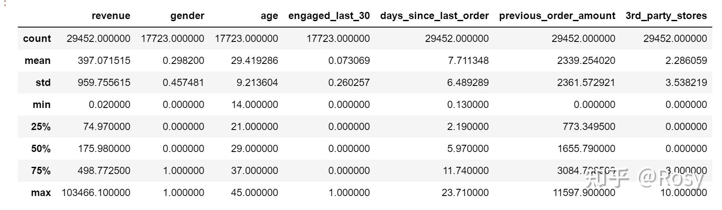Click the 25% row label

click(41, 127)
